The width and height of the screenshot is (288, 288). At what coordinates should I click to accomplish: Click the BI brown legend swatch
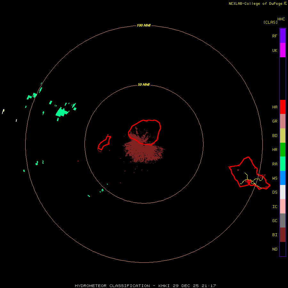pyautogui.click(x=283, y=235)
